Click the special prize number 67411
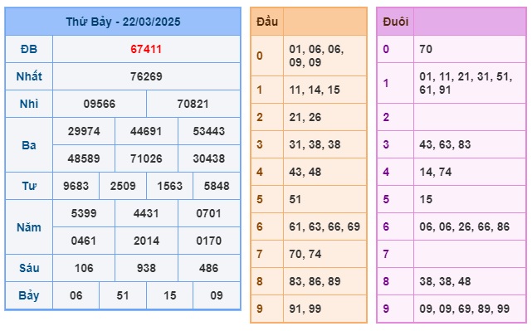The image size is (532, 331). (x=146, y=49)
